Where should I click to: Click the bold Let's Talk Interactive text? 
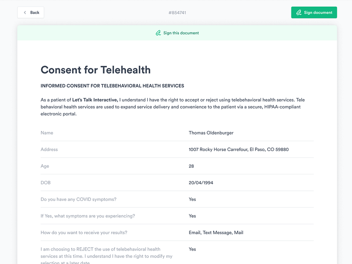(x=95, y=100)
